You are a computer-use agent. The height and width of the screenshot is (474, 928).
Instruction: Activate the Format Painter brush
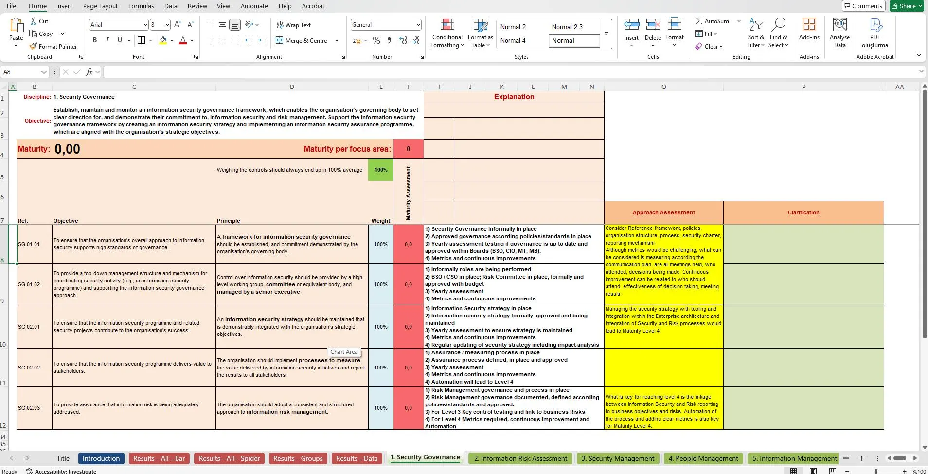(x=33, y=46)
